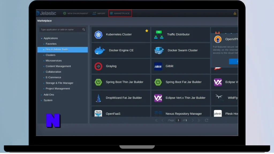The image size is (274, 154).
Task: Select Favorites category
Action: tap(51, 44)
